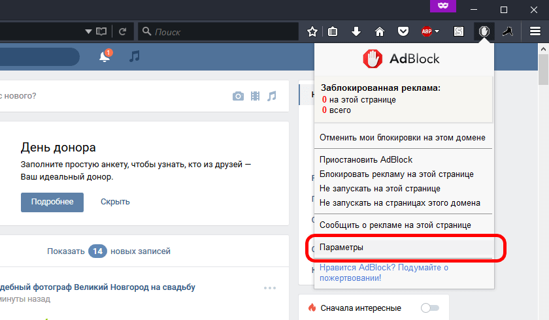Viewport: 549px width, 320px height.
Task: Click 'День донора' heading
Action: click(x=58, y=147)
